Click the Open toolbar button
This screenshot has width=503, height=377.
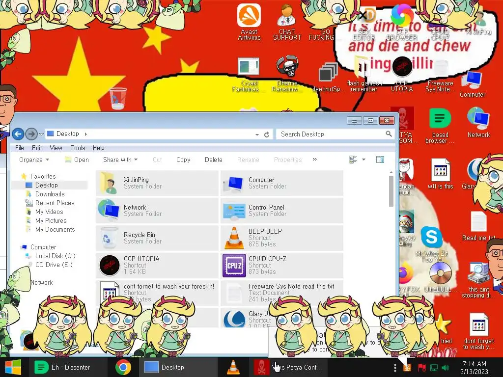[77, 160]
